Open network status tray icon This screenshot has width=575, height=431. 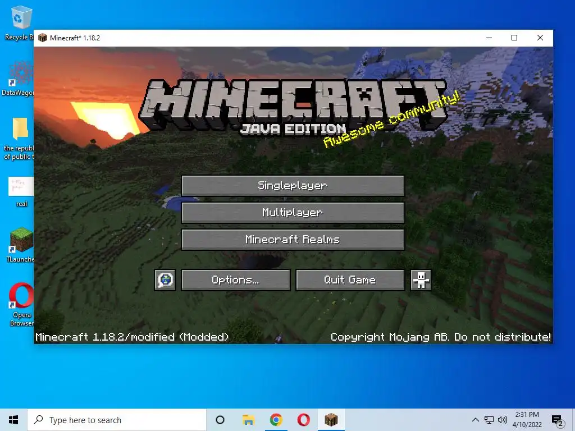tap(489, 420)
